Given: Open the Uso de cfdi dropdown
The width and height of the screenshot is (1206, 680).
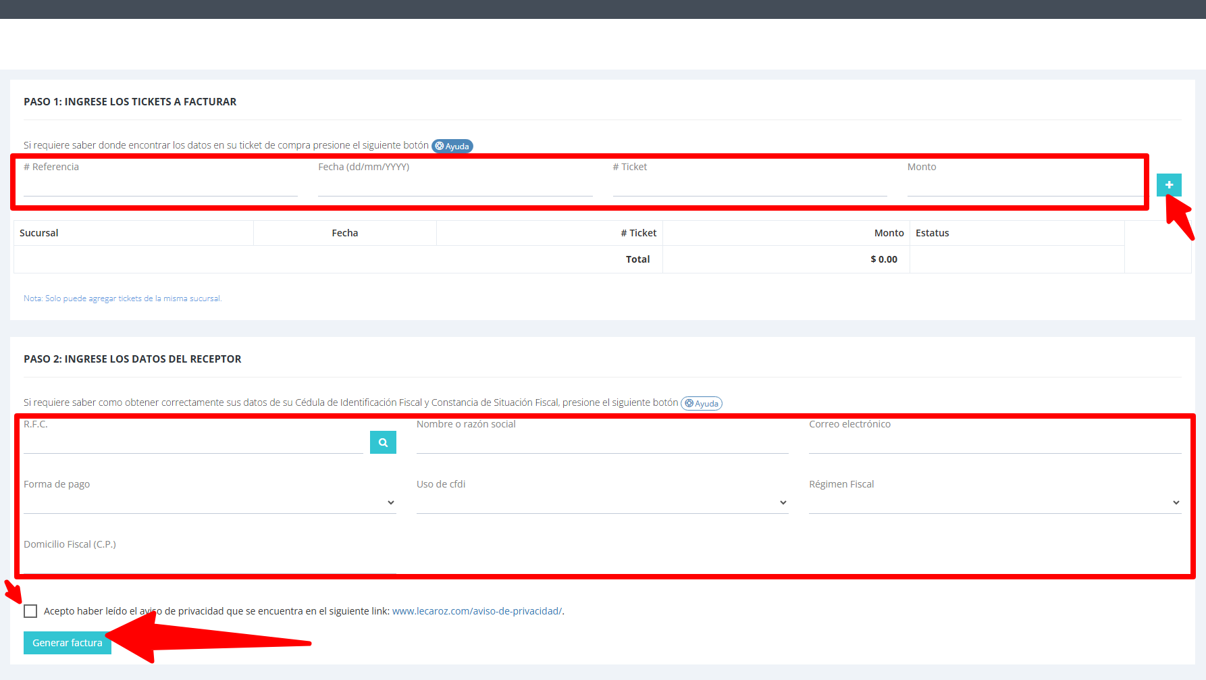Looking at the screenshot, I should coord(602,502).
